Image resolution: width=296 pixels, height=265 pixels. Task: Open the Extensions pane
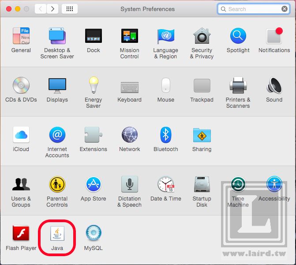click(94, 135)
